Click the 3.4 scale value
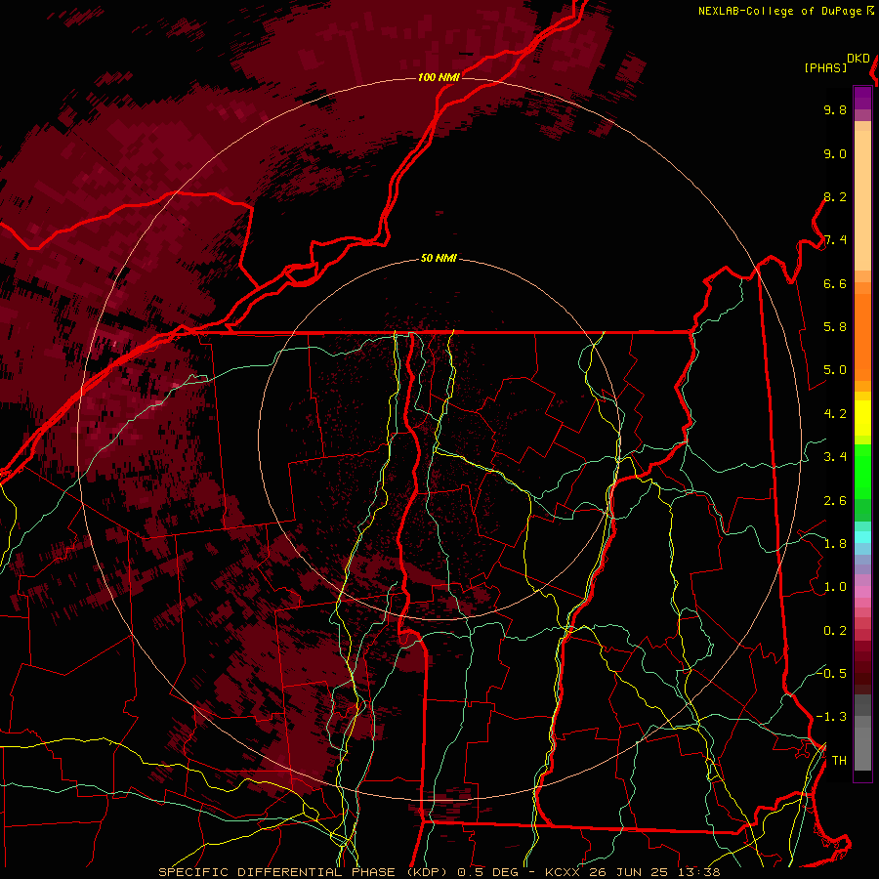This screenshot has width=879, height=879. pos(835,457)
